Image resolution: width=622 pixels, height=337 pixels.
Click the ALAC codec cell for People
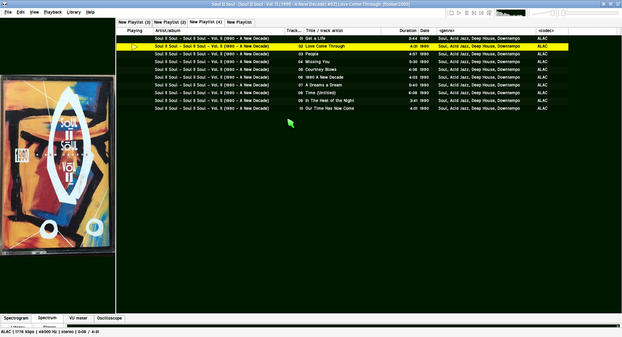tap(542, 54)
